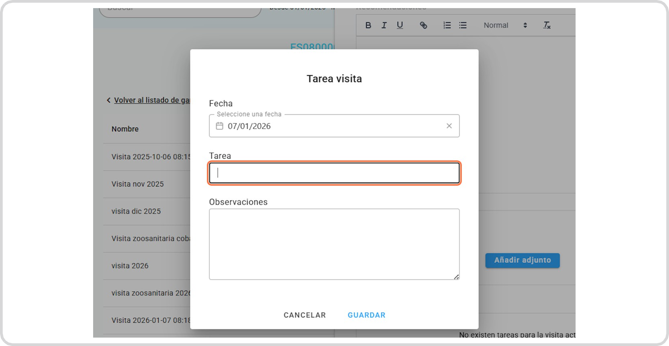669x346 pixels.
Task: Toggle italic formatting in editor toolbar
Action: click(x=384, y=26)
